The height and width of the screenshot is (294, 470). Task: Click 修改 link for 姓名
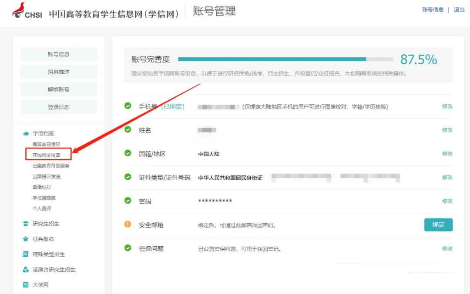(447, 130)
